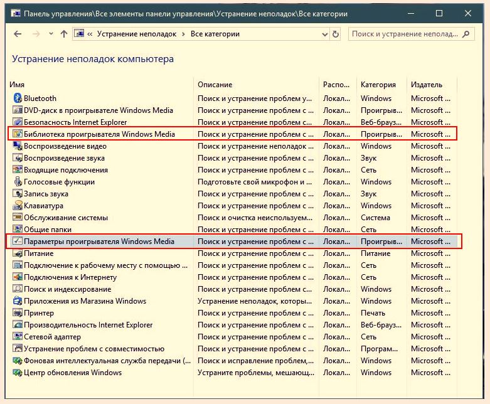Screen dimensions: 490x404
Task: Sort by the Издатель column header
Action: [x=427, y=84]
